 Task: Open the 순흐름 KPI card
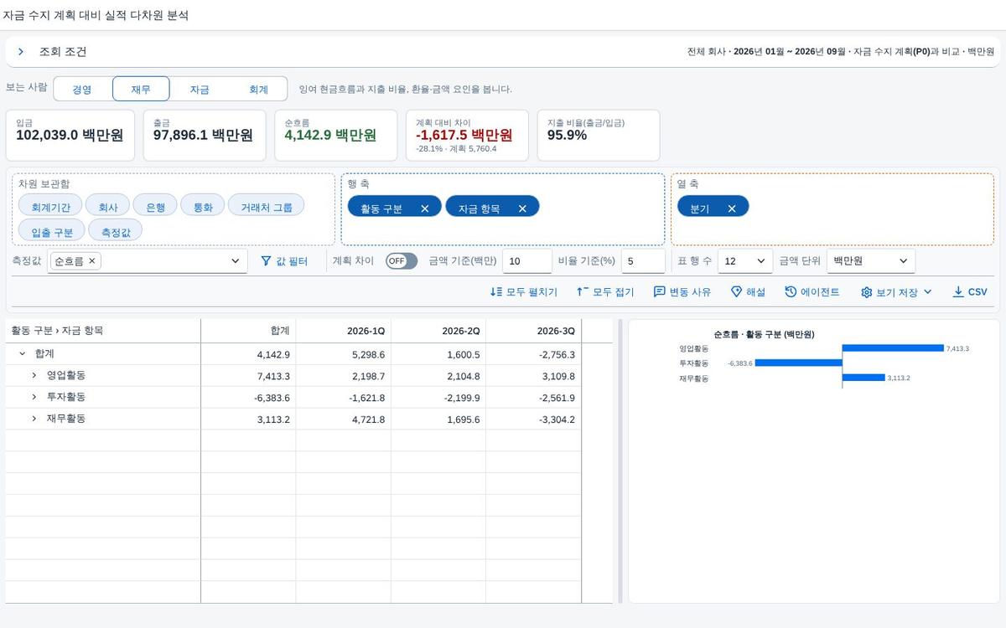click(x=335, y=136)
